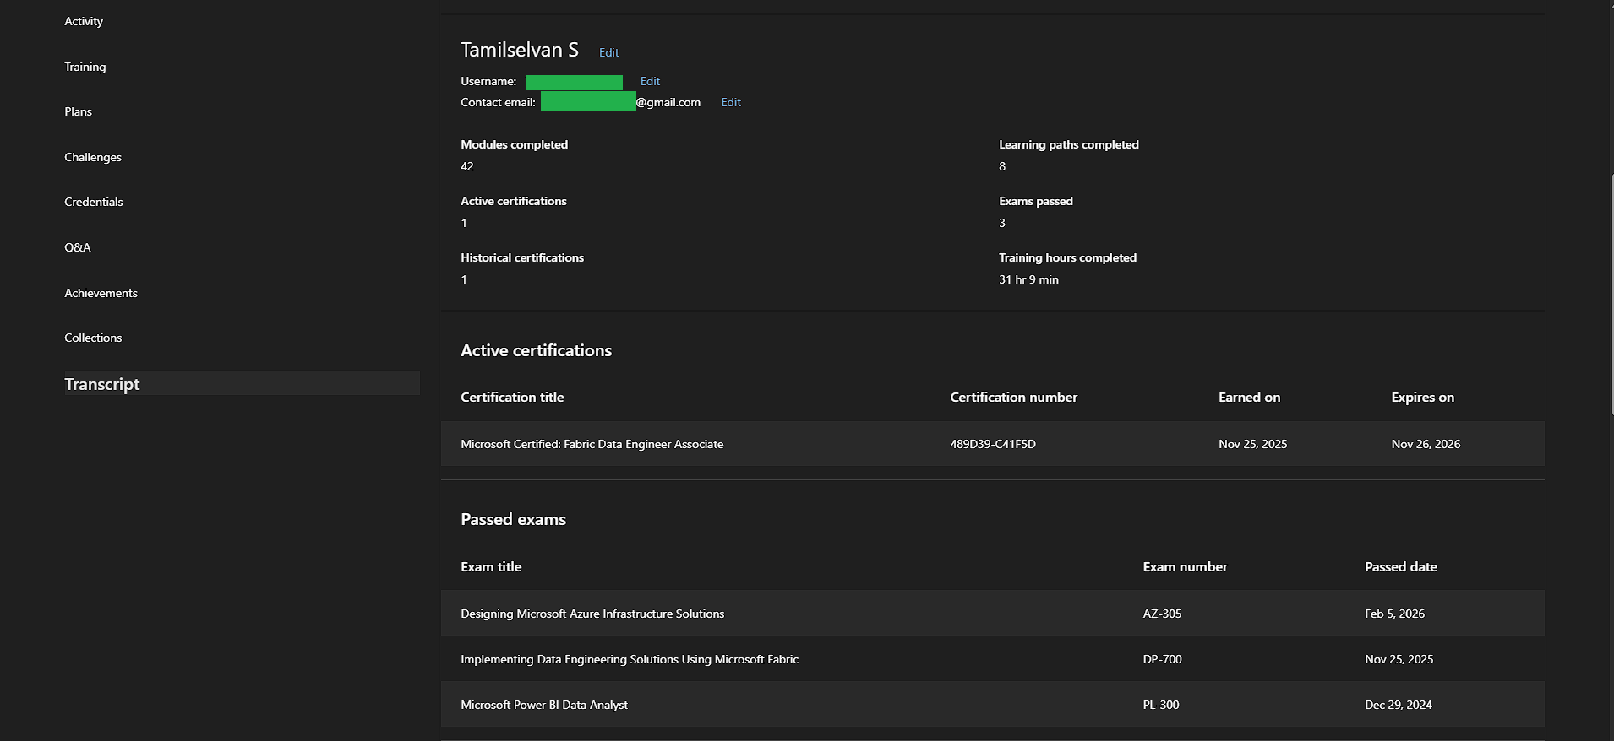Click the Historical certifications label
Screen dimensions: 1614x741
(522, 257)
